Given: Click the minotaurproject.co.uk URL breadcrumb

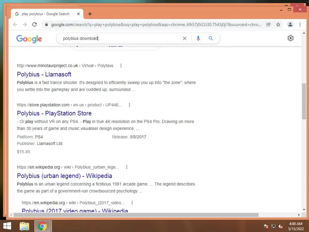Looking at the screenshot, I should tap(65, 66).
